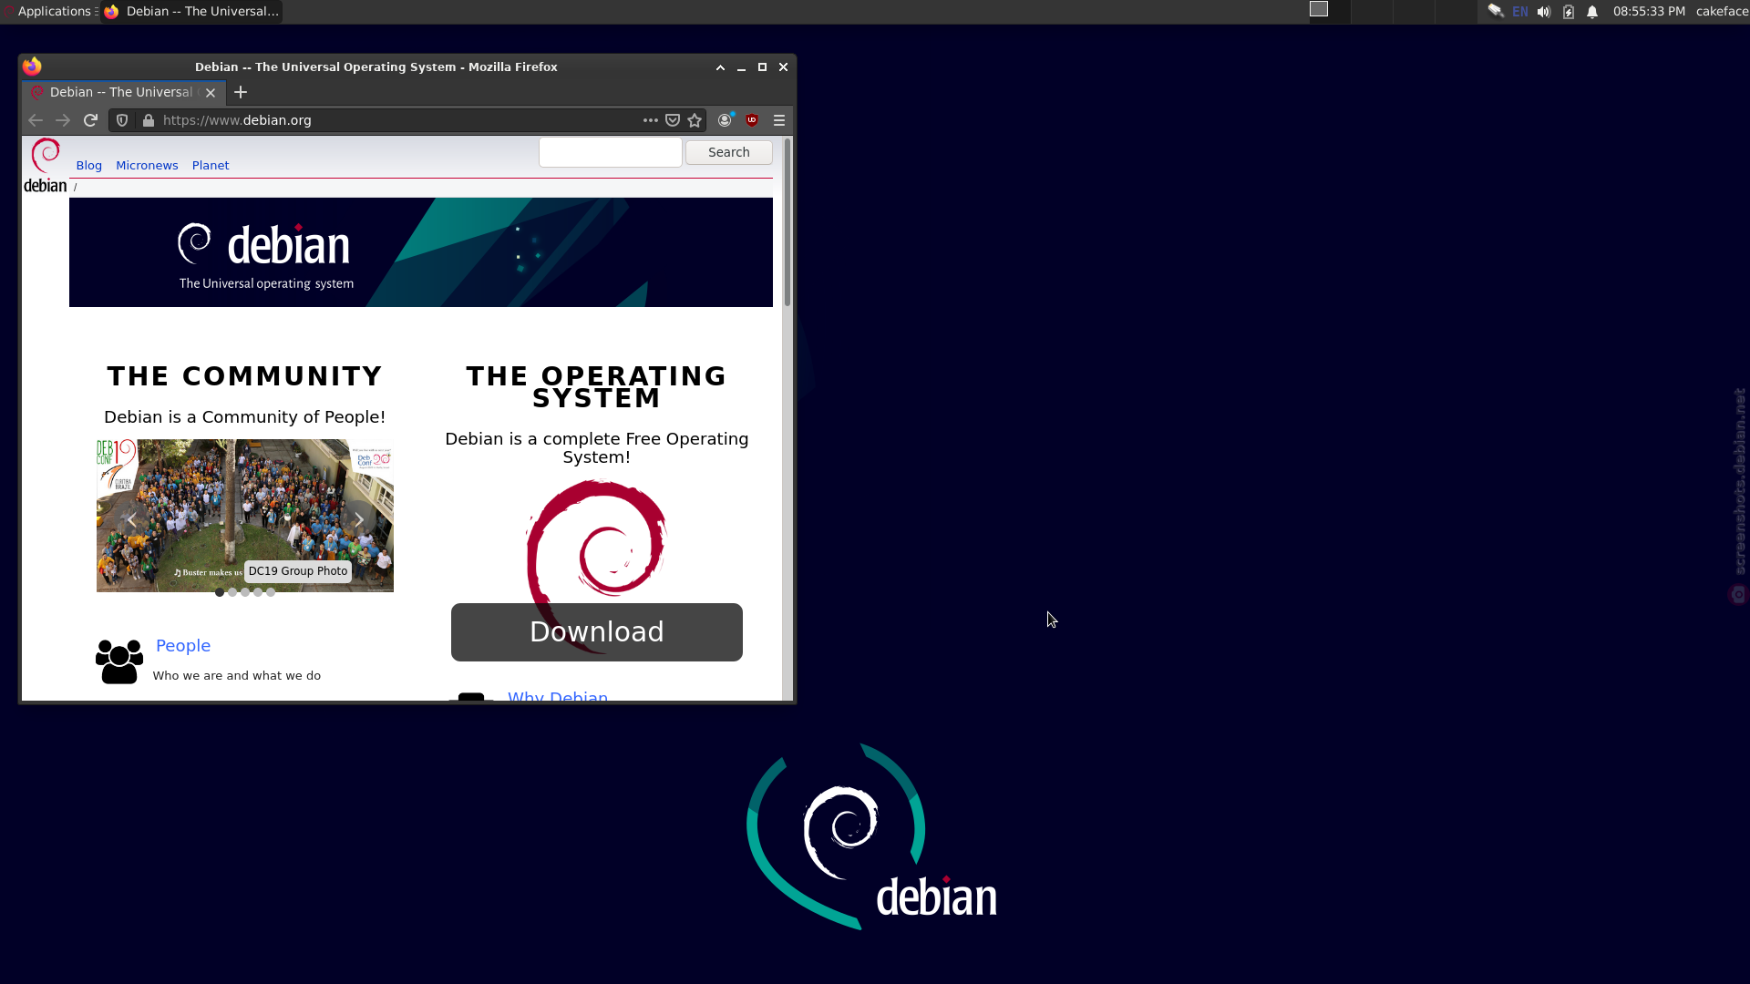
Task: Click the forward navigation arrow
Action: pos(63,120)
